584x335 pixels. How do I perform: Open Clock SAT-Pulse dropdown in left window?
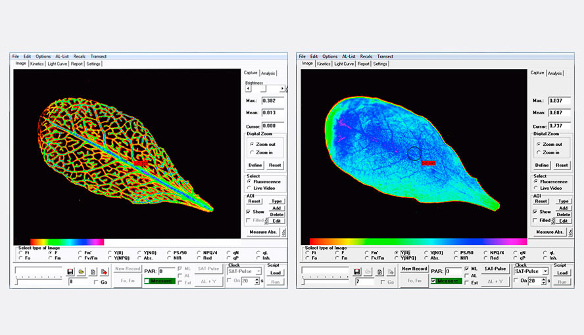coord(258,271)
